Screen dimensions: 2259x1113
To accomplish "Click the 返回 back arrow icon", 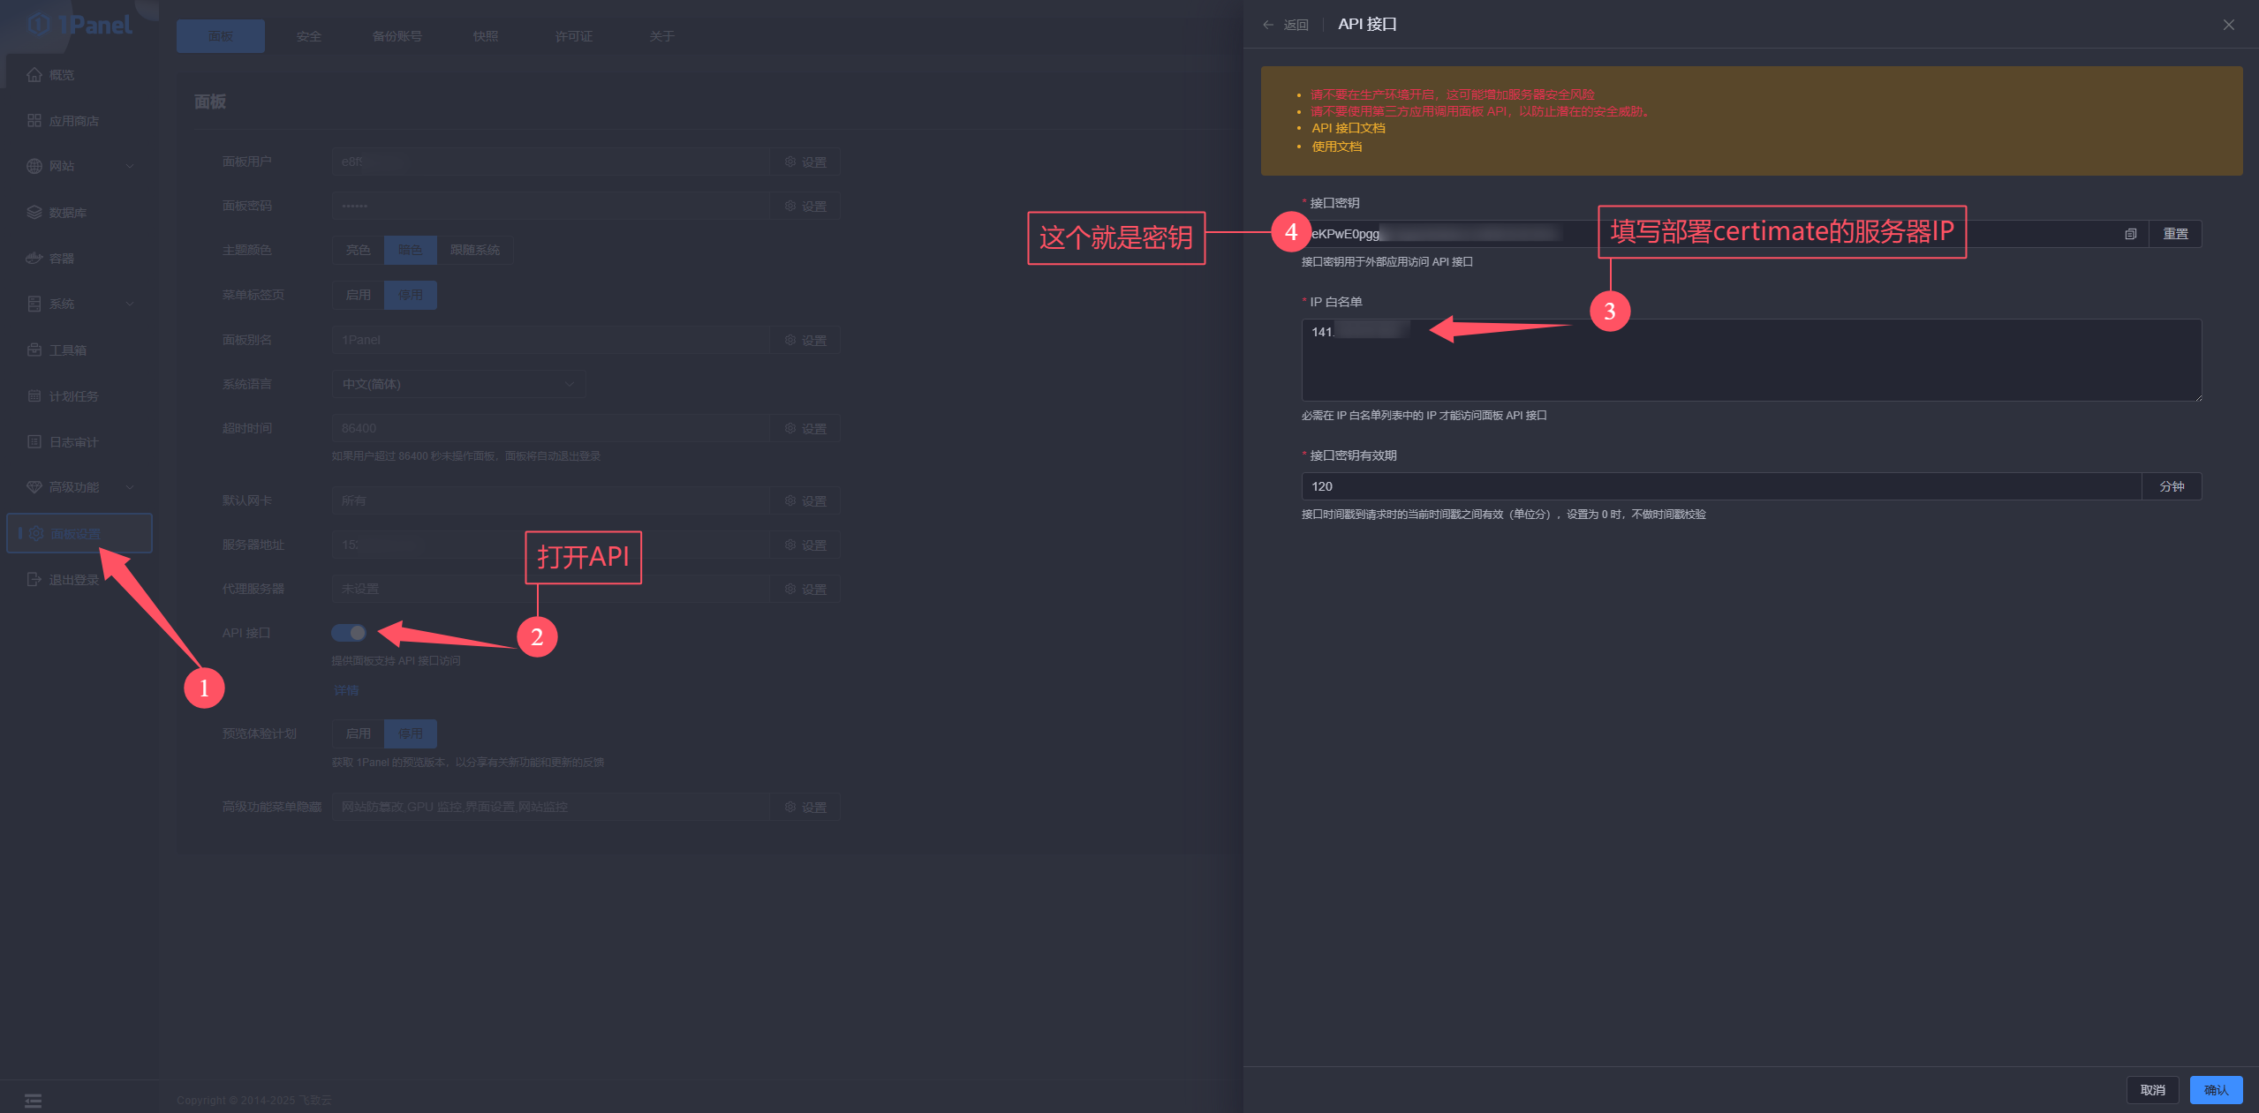I will (1268, 25).
